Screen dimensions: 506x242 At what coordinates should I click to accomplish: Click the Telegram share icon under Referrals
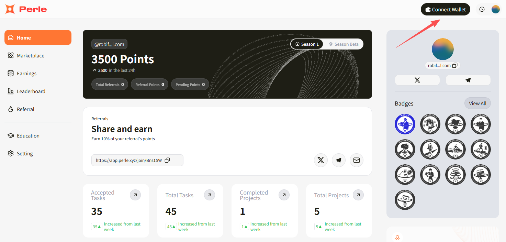tap(338, 160)
